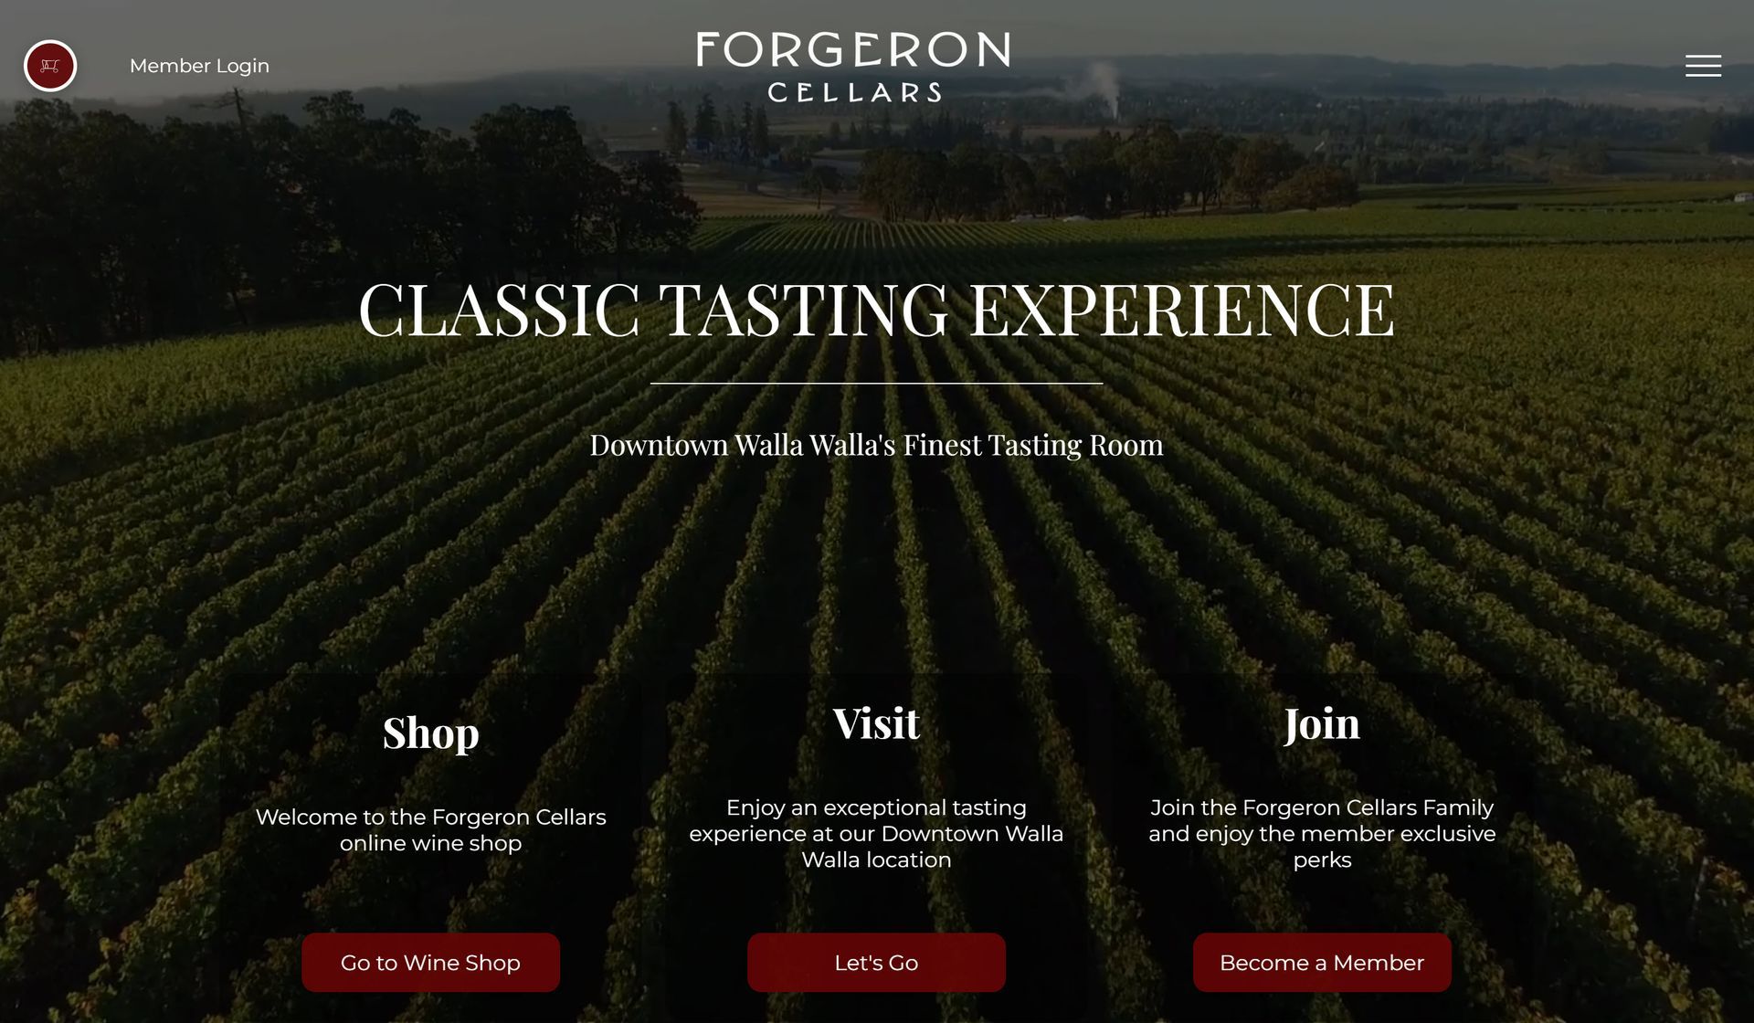The height and width of the screenshot is (1023, 1754).
Task: Click the smoke plume in the background video
Action: coord(1104,87)
